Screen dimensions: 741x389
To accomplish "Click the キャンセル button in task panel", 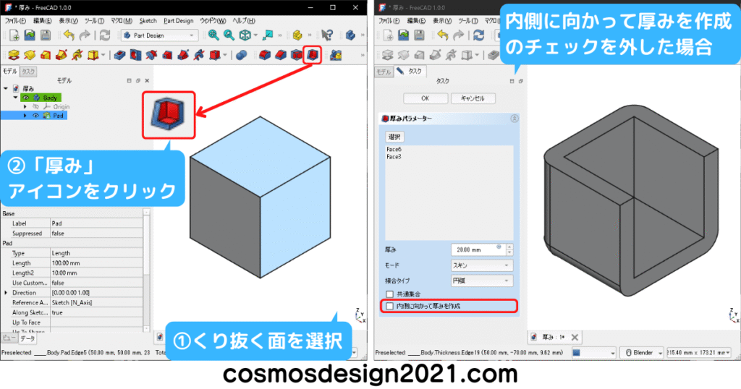I will (x=473, y=98).
